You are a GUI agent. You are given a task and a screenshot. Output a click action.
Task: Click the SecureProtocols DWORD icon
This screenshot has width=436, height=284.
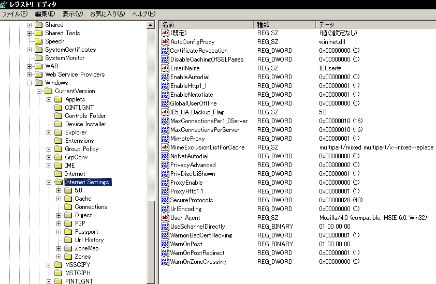(x=165, y=200)
